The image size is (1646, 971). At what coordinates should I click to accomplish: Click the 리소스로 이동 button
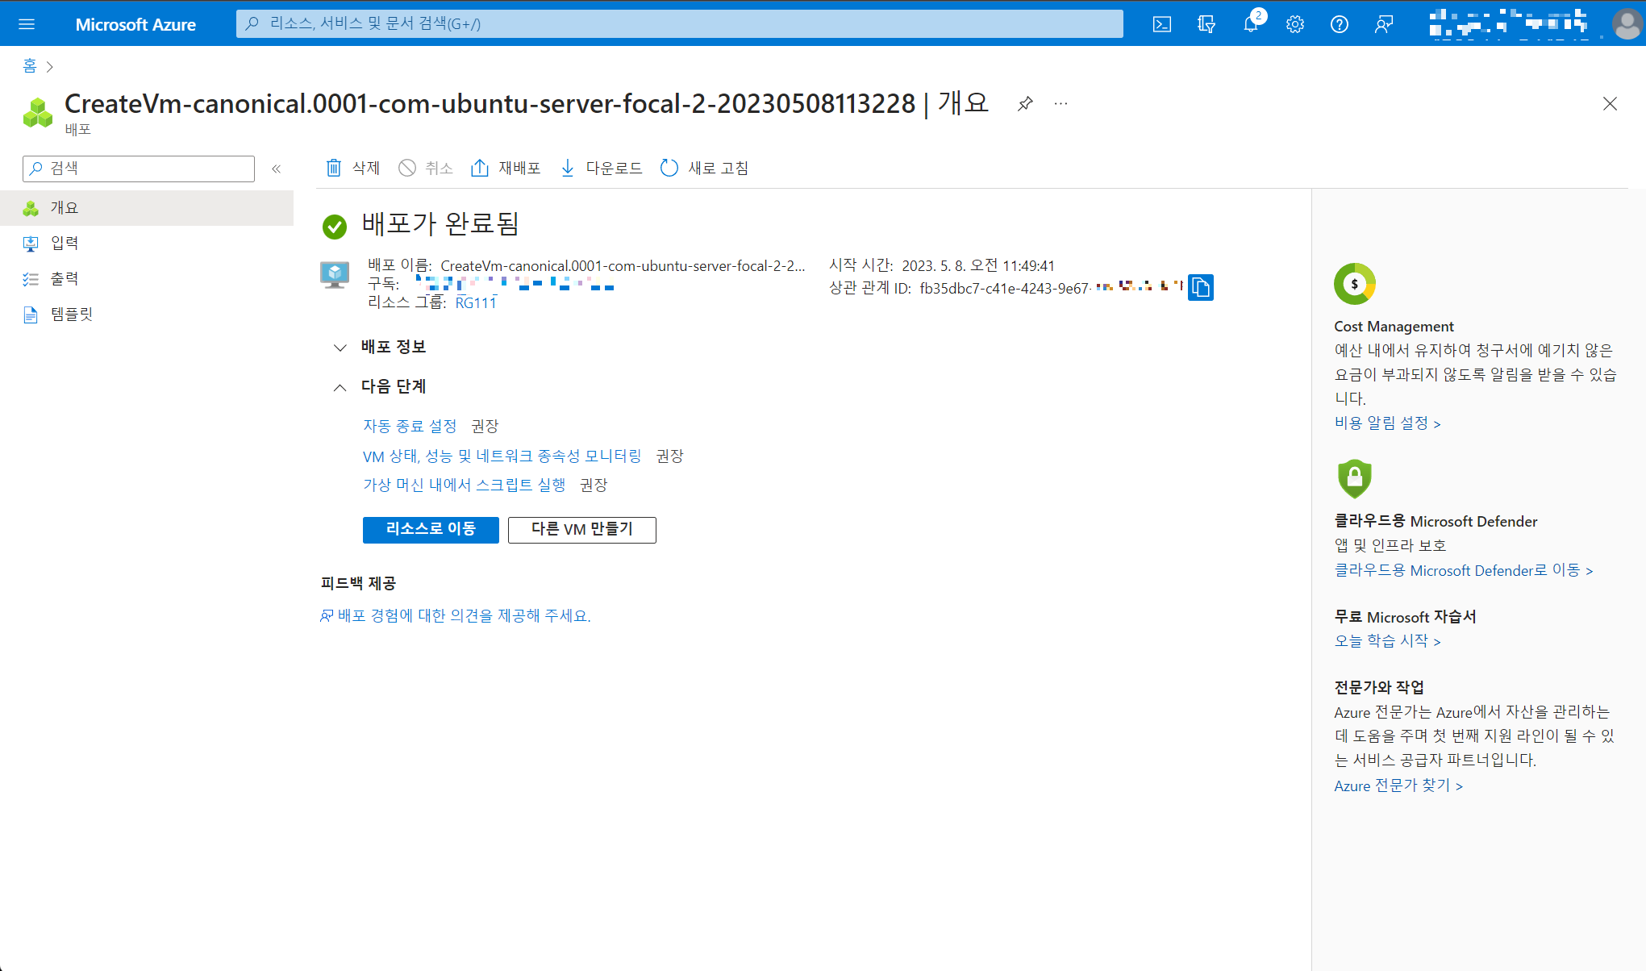point(431,530)
